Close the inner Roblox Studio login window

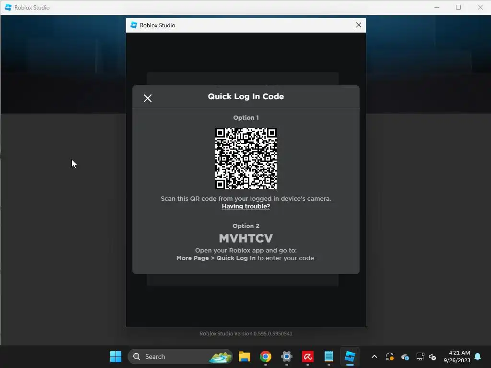click(359, 25)
